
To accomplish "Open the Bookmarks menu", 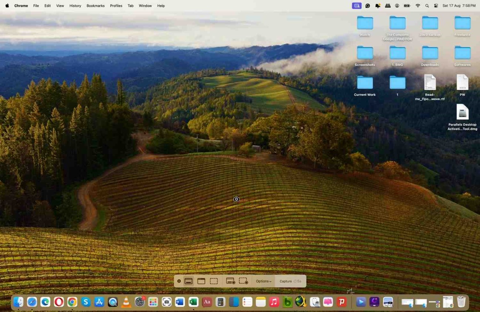I will click(x=95, y=6).
